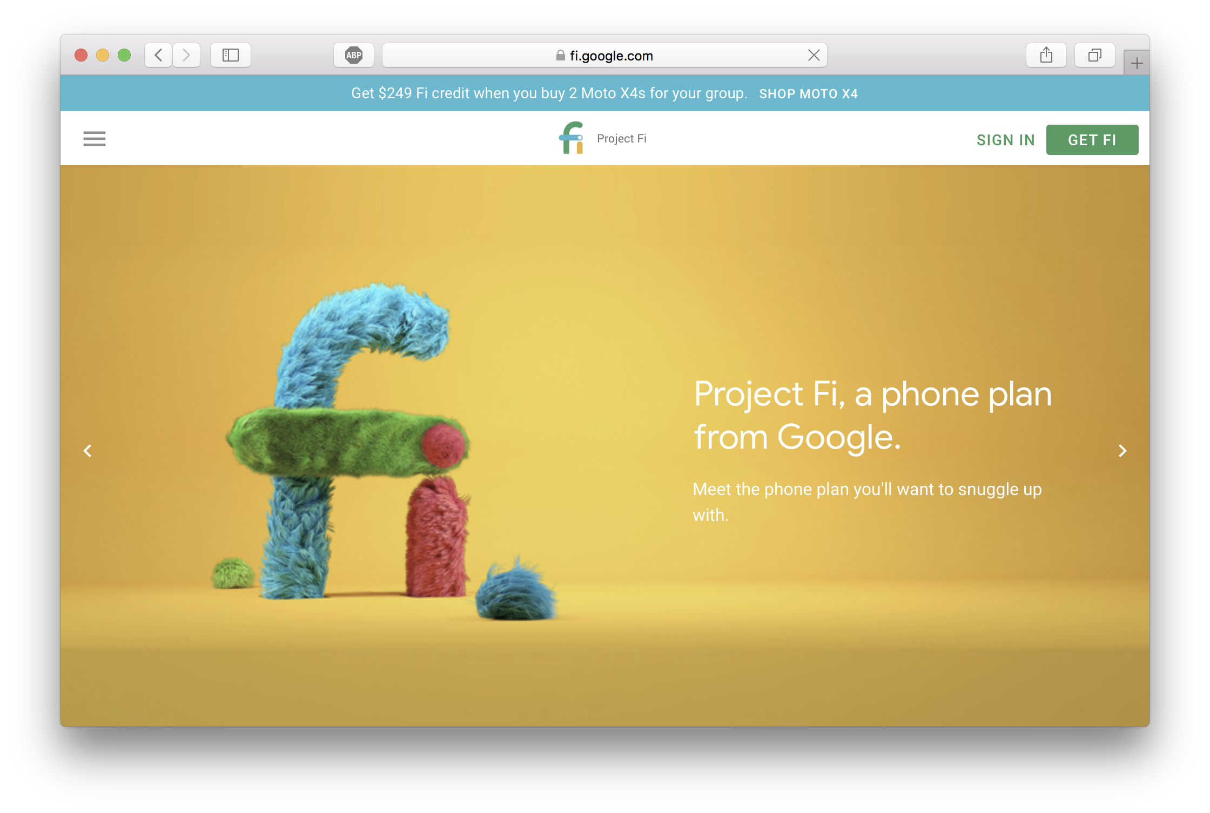Go back to previous page
The width and height of the screenshot is (1210, 813).
pos(158,55)
